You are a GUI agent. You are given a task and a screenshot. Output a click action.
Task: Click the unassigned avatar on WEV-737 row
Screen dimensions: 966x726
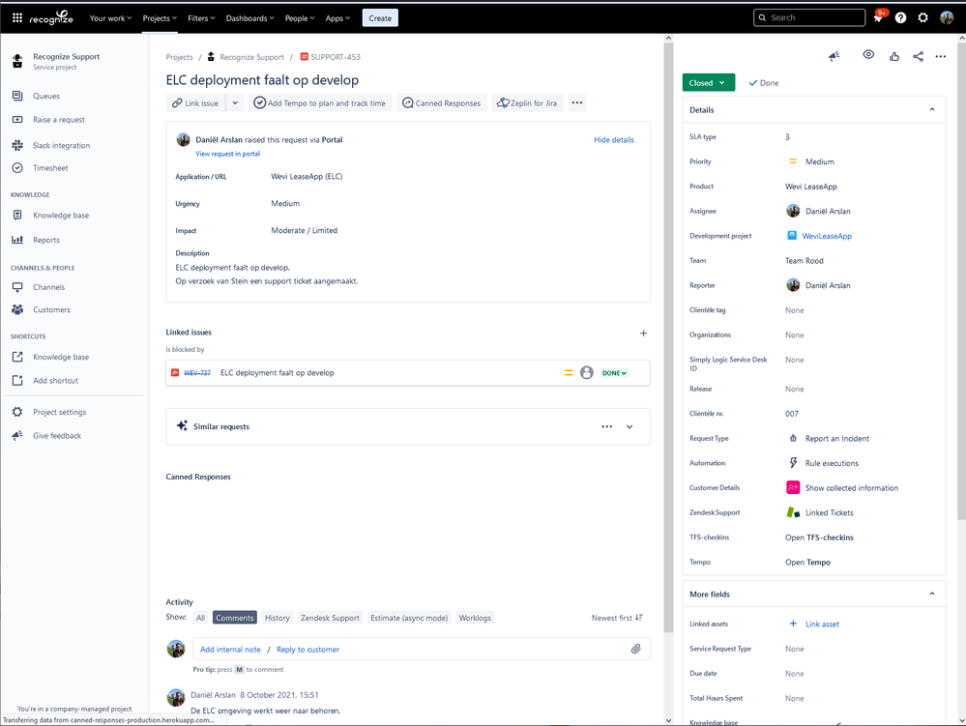(587, 372)
